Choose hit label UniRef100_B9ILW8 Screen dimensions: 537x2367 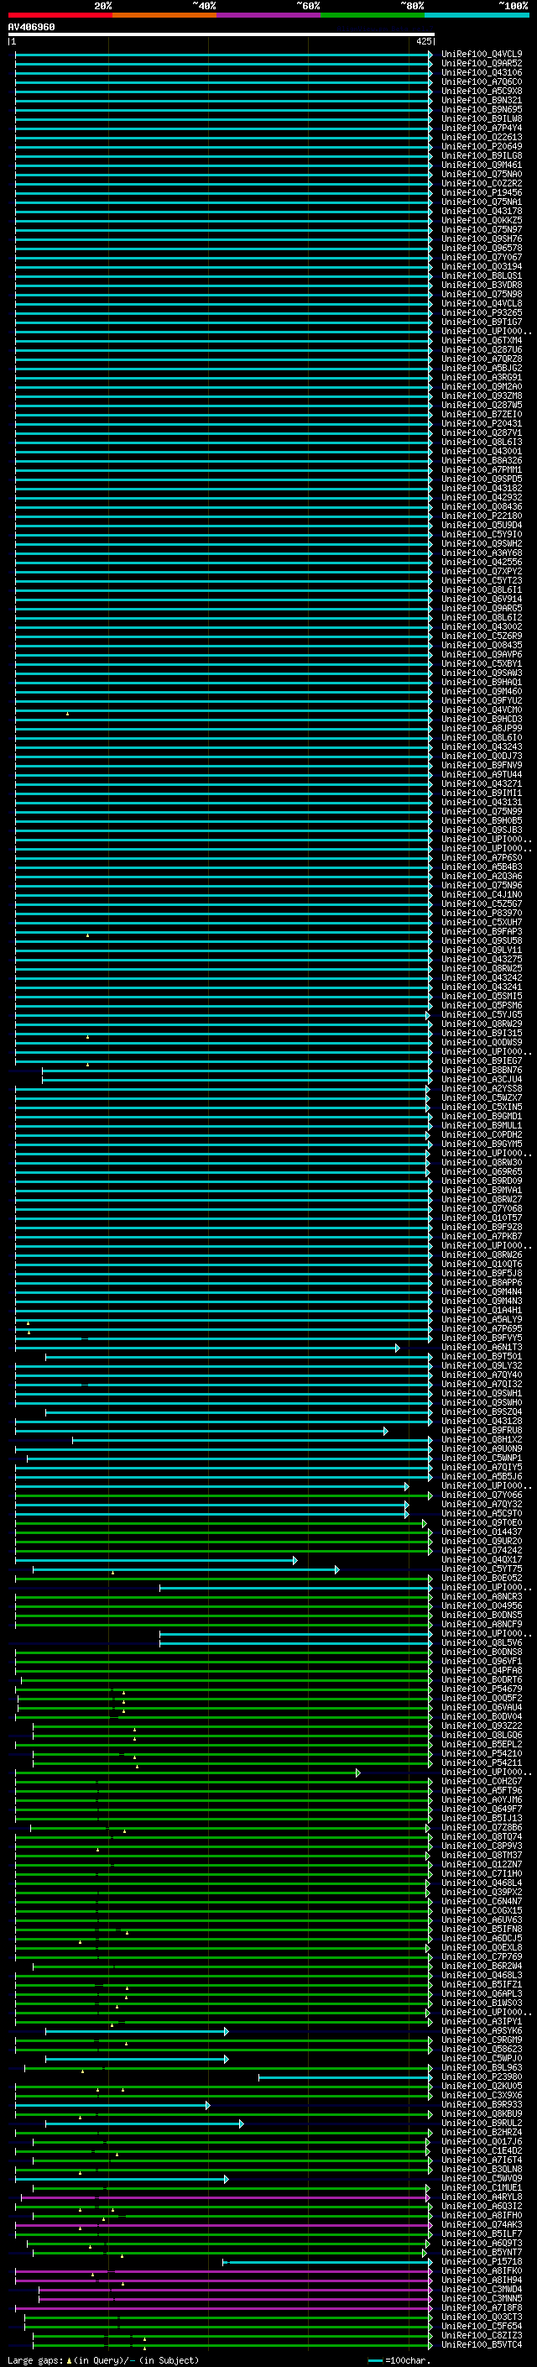[x=481, y=118]
